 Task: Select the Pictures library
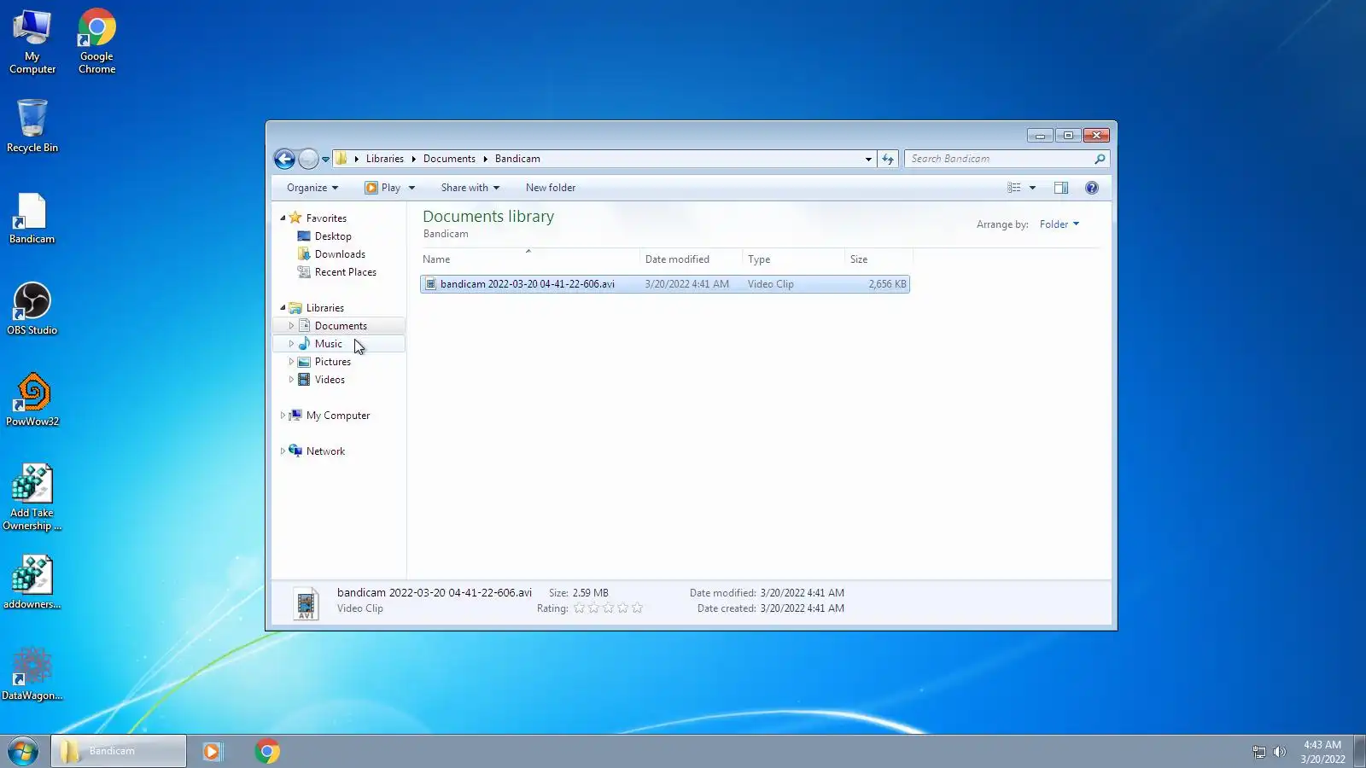point(332,362)
